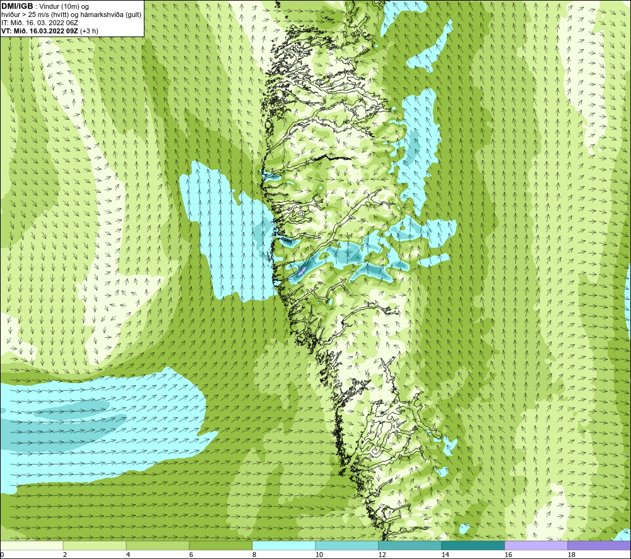
Task: Select the 12–14 m/s teal swatch
Action: pos(410,545)
